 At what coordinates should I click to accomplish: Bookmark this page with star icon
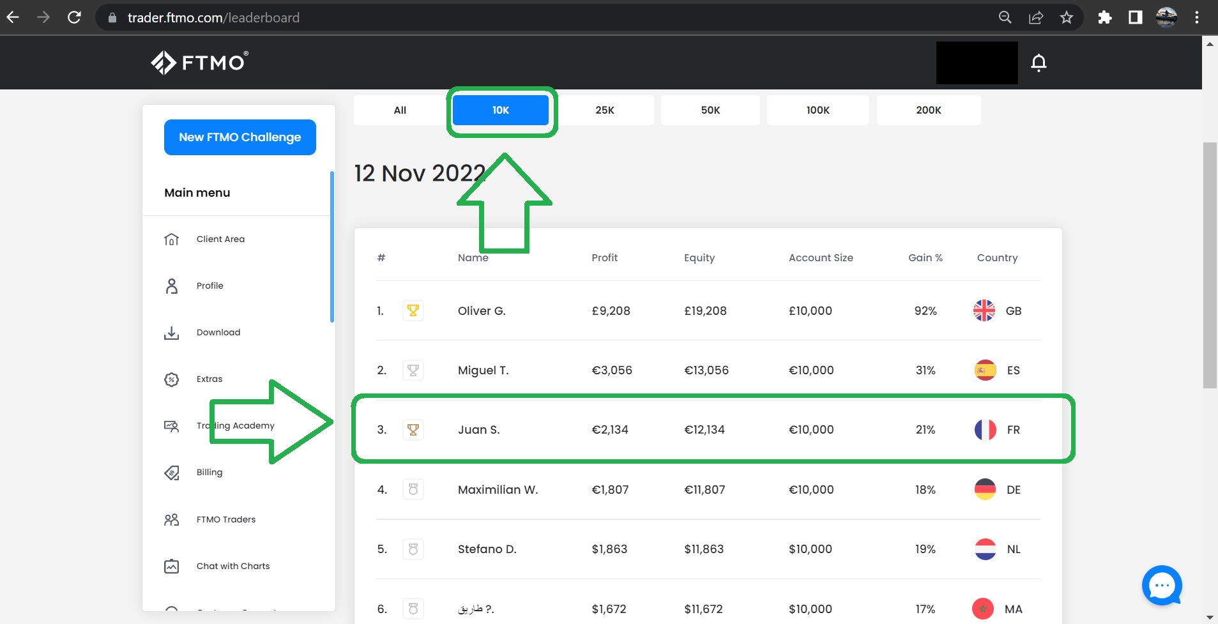coord(1066,18)
